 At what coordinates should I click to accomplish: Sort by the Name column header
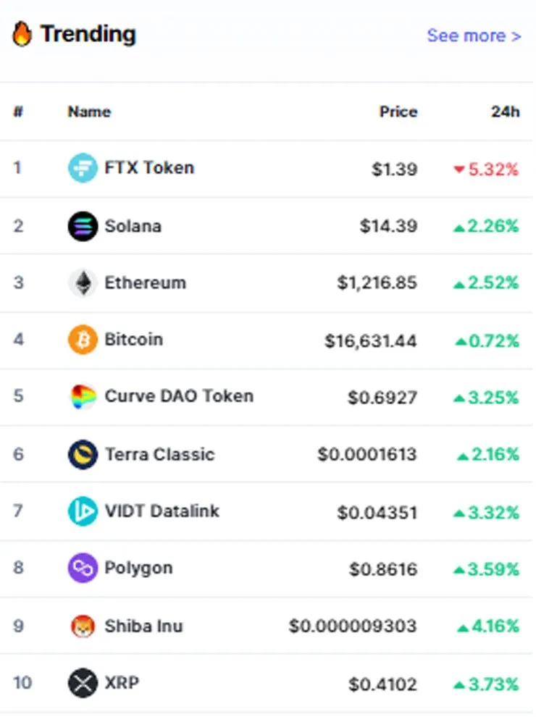89,112
